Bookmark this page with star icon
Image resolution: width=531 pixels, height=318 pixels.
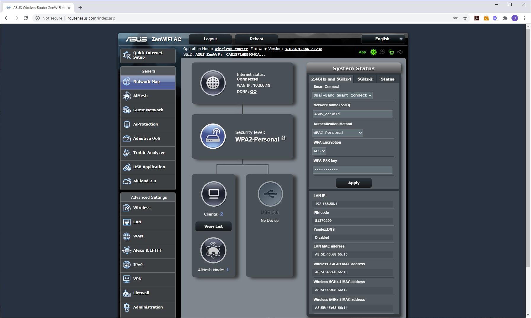click(x=465, y=18)
